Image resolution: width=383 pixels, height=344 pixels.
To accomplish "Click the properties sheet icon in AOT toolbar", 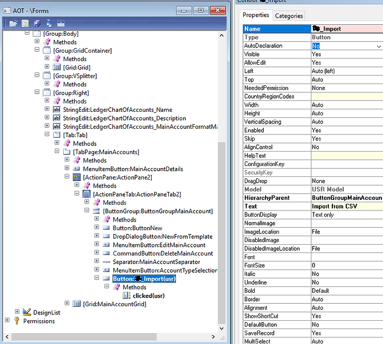I will (25, 23).
